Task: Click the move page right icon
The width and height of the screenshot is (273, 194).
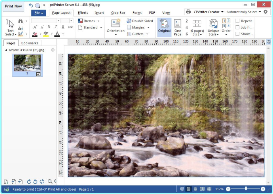Action: [20, 182]
